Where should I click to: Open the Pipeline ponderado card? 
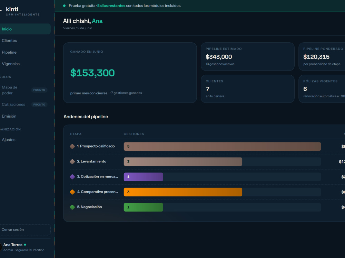tap(322, 57)
